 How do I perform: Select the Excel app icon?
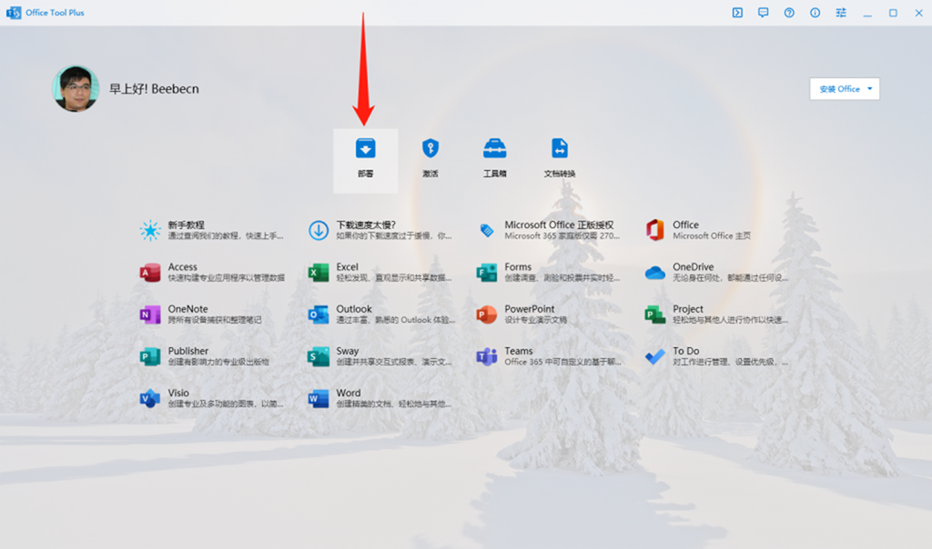[319, 273]
